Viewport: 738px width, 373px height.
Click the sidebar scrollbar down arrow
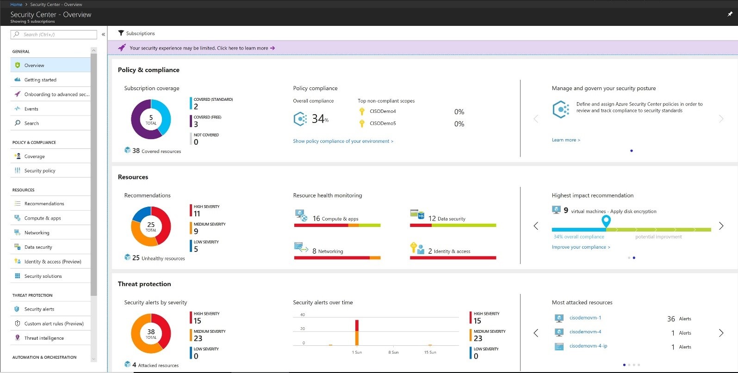94,359
